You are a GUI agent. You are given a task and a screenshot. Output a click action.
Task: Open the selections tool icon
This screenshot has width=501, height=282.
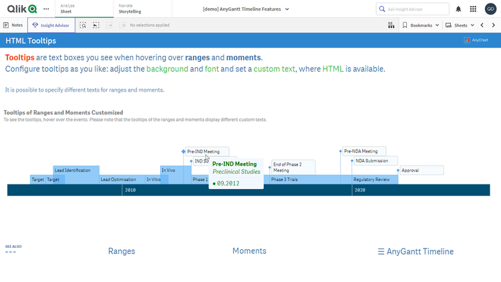(x=391, y=25)
